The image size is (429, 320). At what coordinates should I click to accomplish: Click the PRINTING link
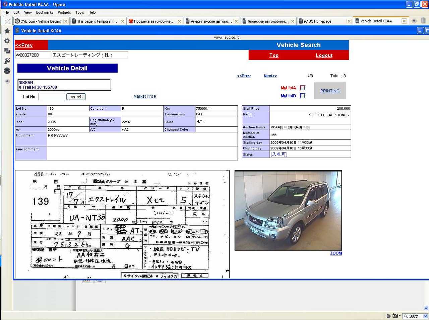[330, 91]
